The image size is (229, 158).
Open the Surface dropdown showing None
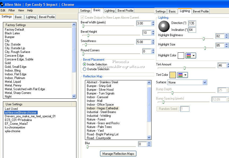coord(187,82)
